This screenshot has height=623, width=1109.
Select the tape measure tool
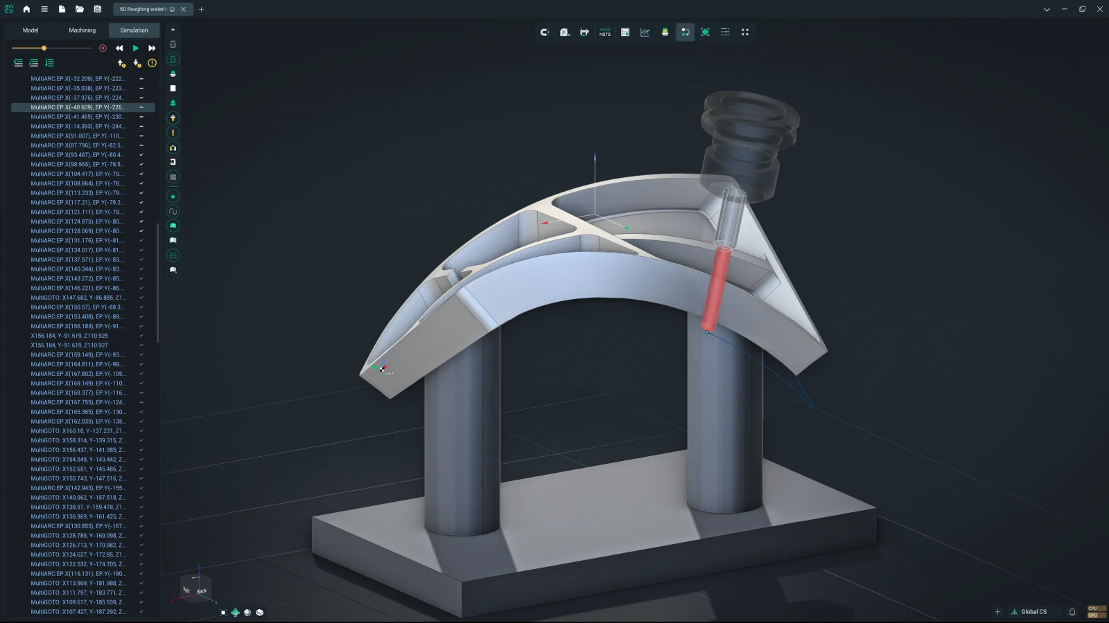point(565,32)
